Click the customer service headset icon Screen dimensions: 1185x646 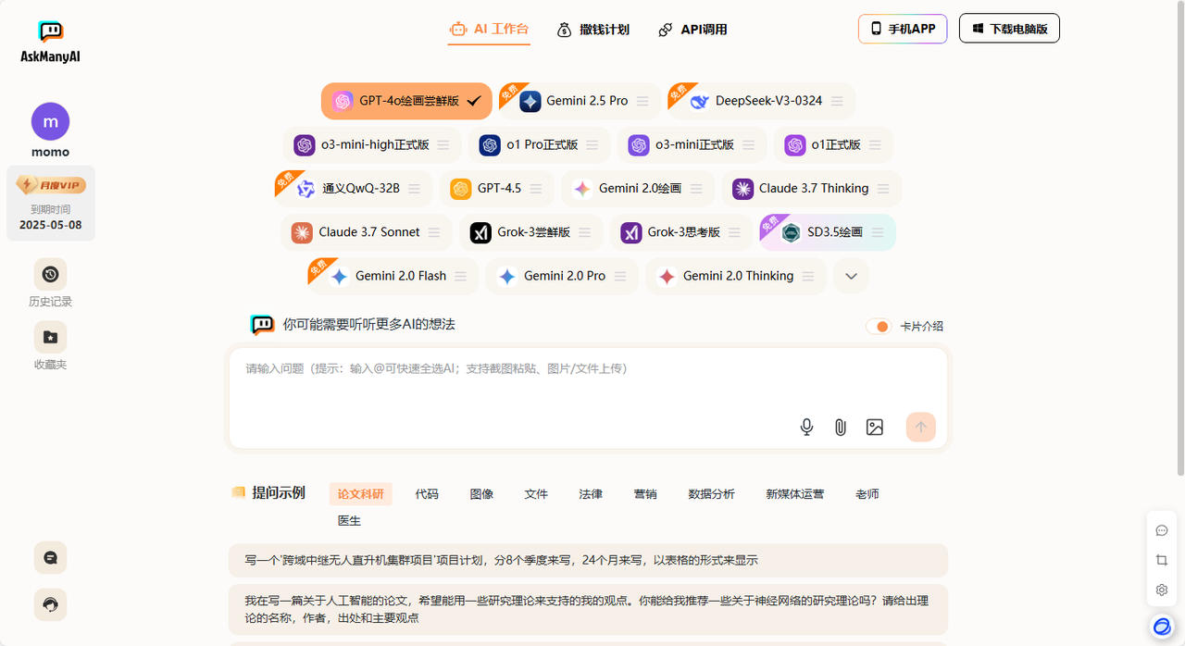click(50, 605)
